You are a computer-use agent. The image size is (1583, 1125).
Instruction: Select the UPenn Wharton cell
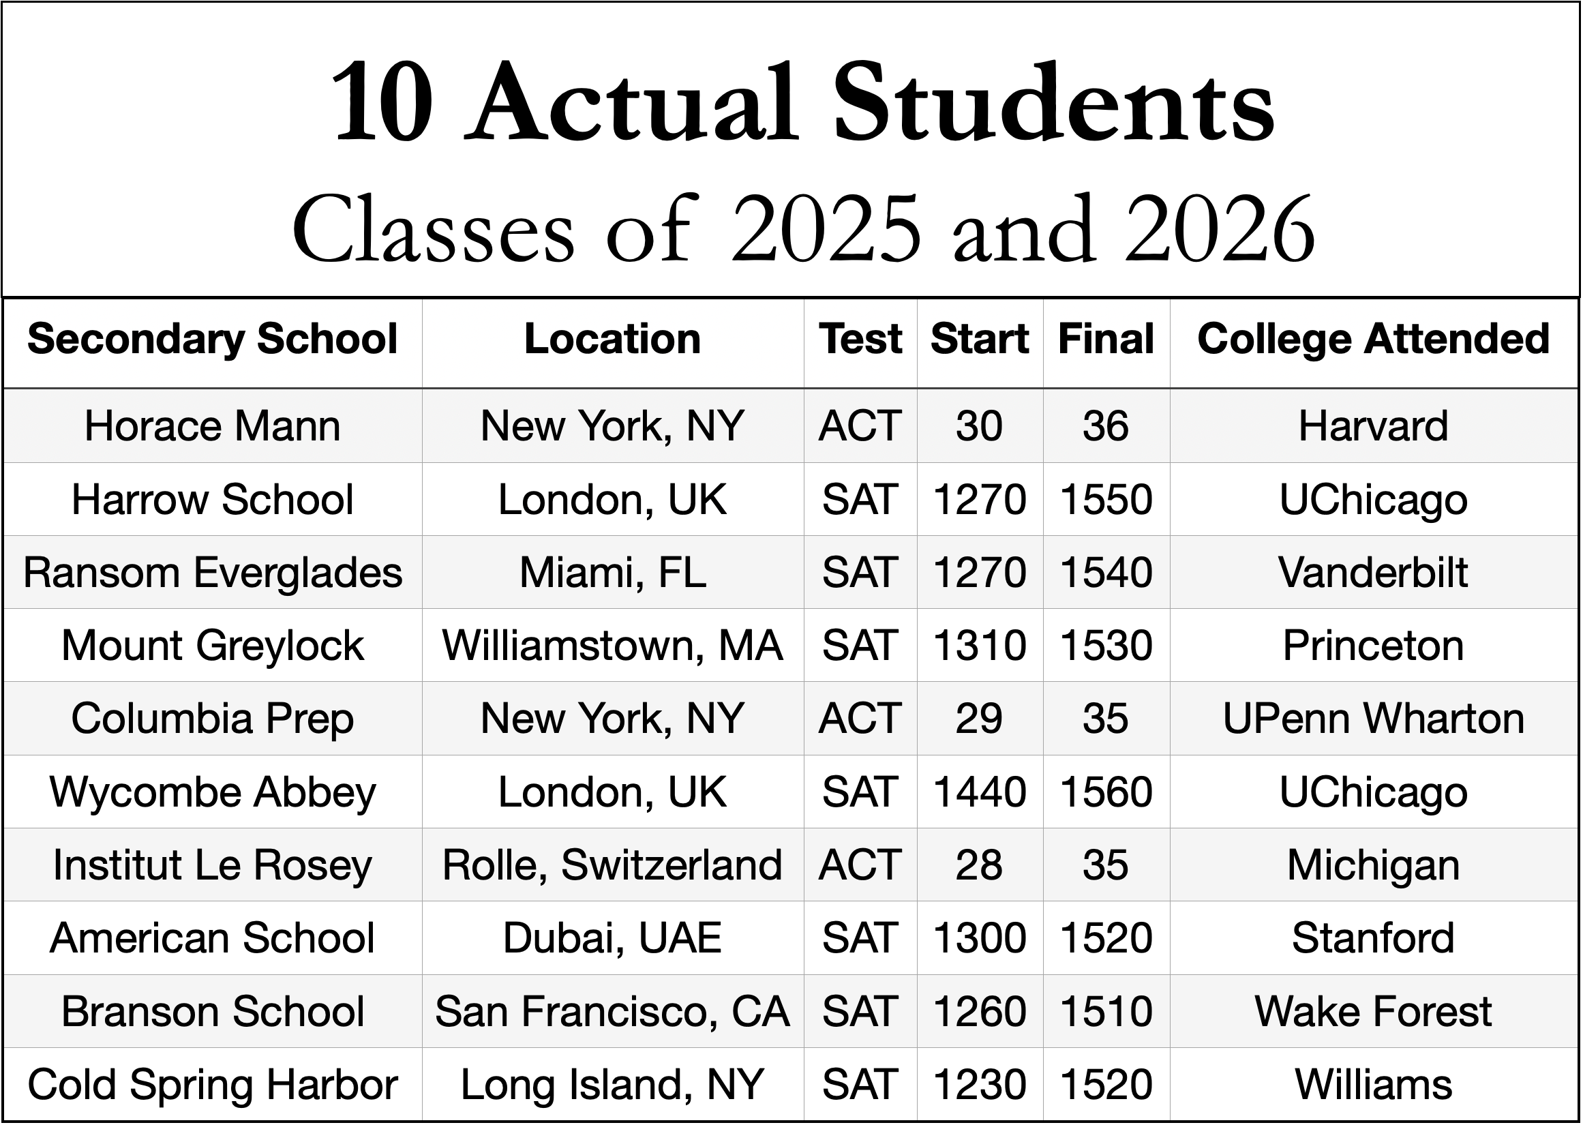click(x=1373, y=719)
